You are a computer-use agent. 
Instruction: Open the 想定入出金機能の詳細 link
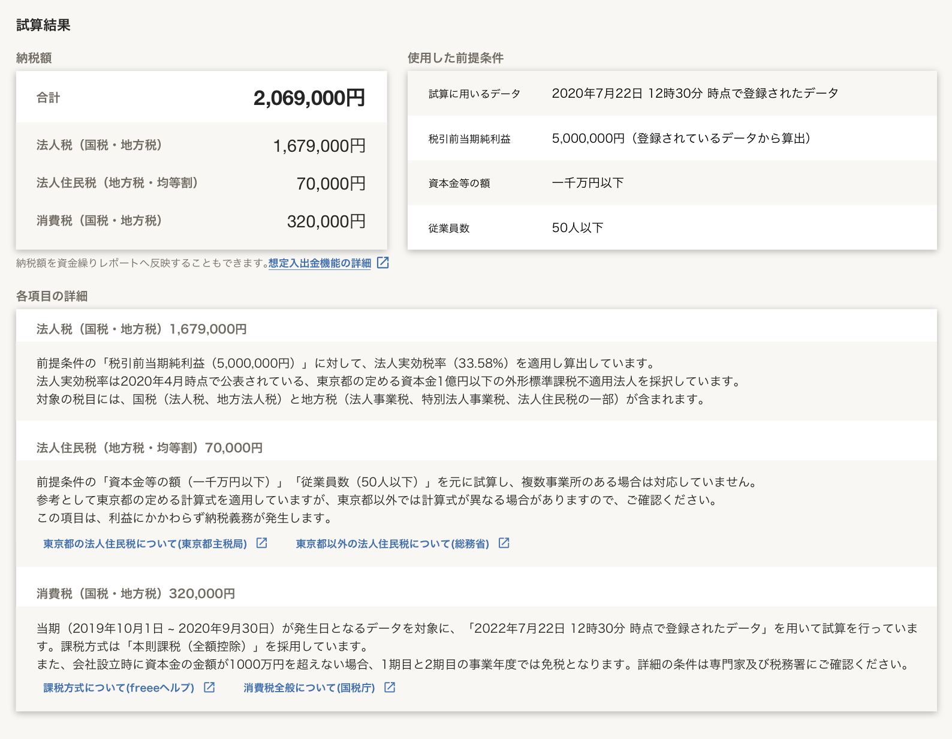pos(320,263)
